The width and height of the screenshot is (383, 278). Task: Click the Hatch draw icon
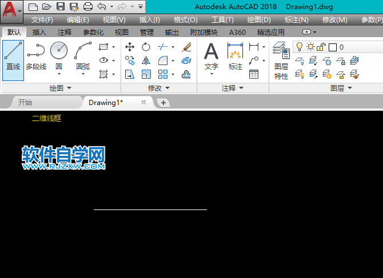(x=103, y=74)
